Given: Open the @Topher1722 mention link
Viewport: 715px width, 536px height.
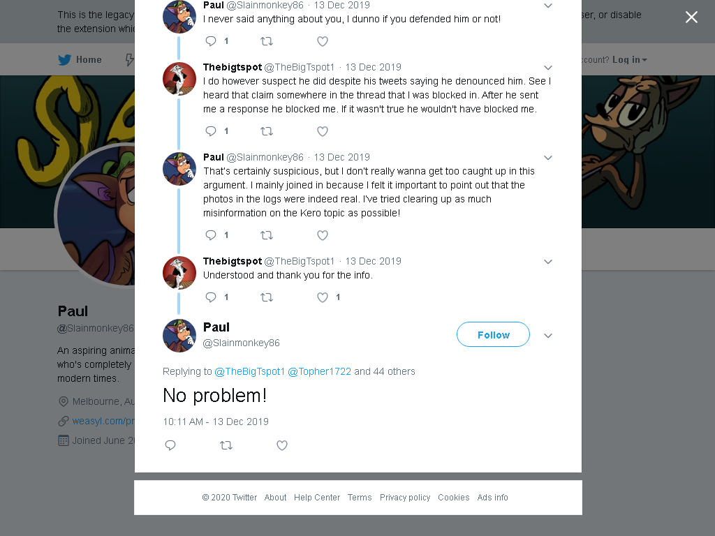Looking at the screenshot, I should tap(319, 371).
